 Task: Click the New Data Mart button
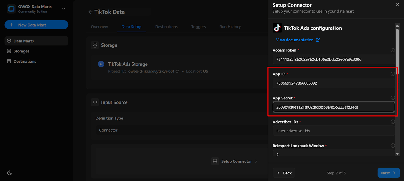coord(36,25)
